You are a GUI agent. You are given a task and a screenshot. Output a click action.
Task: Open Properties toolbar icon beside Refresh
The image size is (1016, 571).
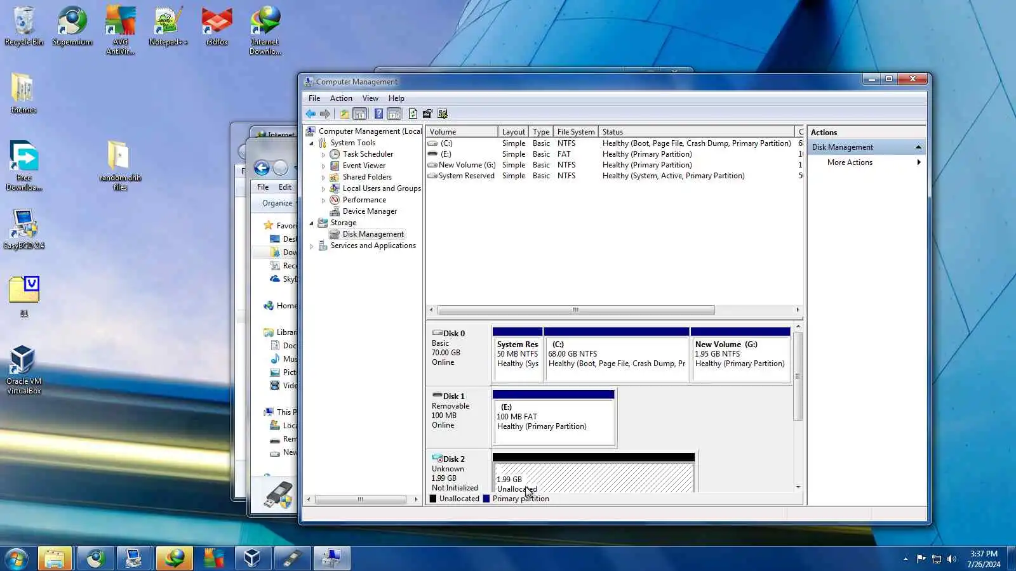[427, 114]
